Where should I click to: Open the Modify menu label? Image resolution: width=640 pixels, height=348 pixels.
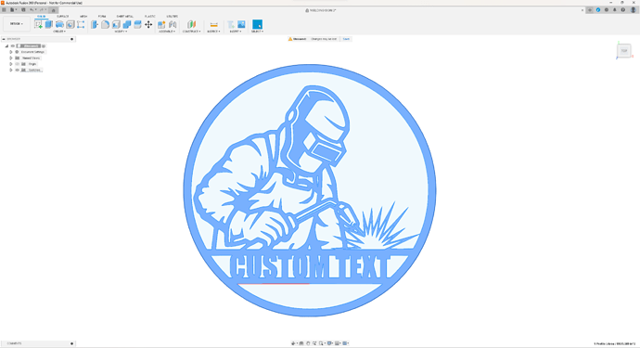tap(121, 32)
